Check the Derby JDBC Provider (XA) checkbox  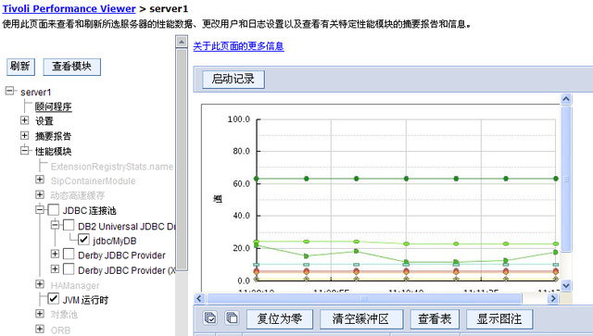pyautogui.click(x=69, y=269)
